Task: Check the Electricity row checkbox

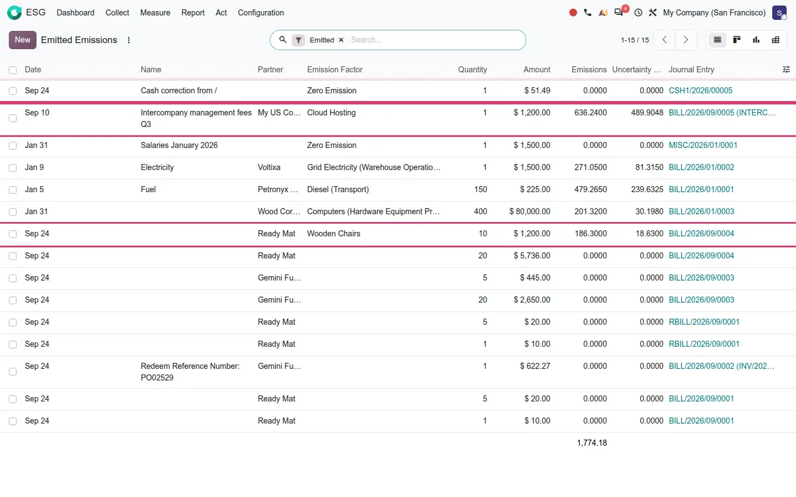Action: pyautogui.click(x=13, y=168)
